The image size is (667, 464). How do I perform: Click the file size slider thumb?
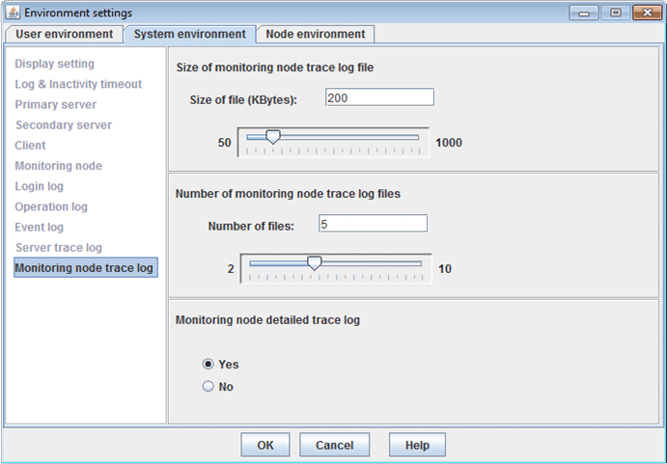pos(273,137)
